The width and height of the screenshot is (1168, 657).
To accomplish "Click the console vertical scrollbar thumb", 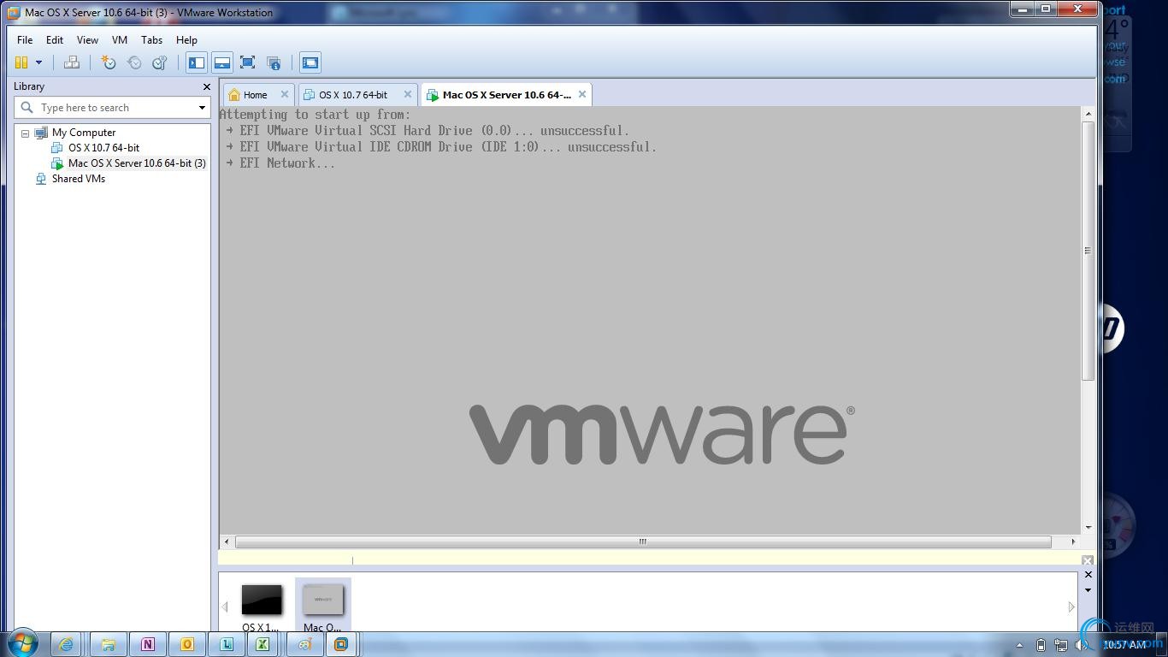I will (x=1088, y=251).
